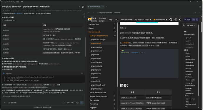
Task: Open the Sponsor Us dropdown
Action: point(160,20)
